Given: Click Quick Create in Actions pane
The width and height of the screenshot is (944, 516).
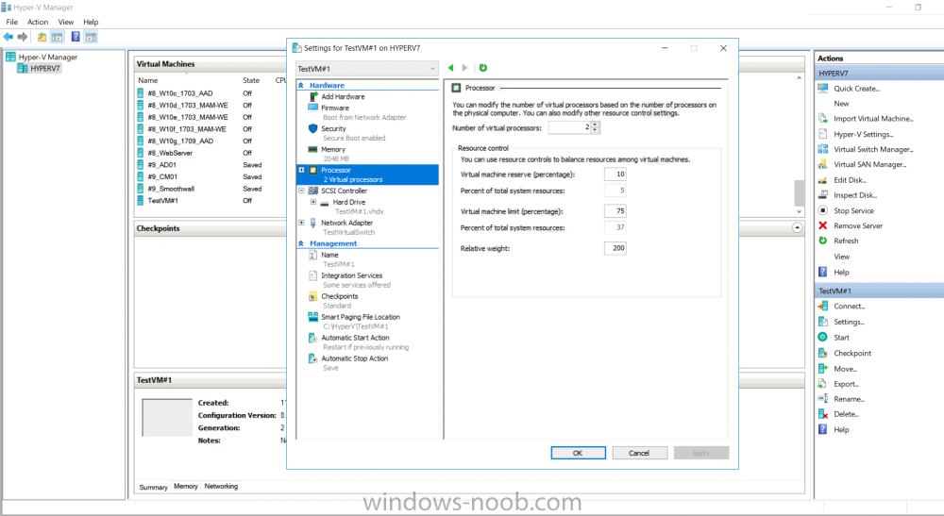Looking at the screenshot, I should (x=857, y=89).
